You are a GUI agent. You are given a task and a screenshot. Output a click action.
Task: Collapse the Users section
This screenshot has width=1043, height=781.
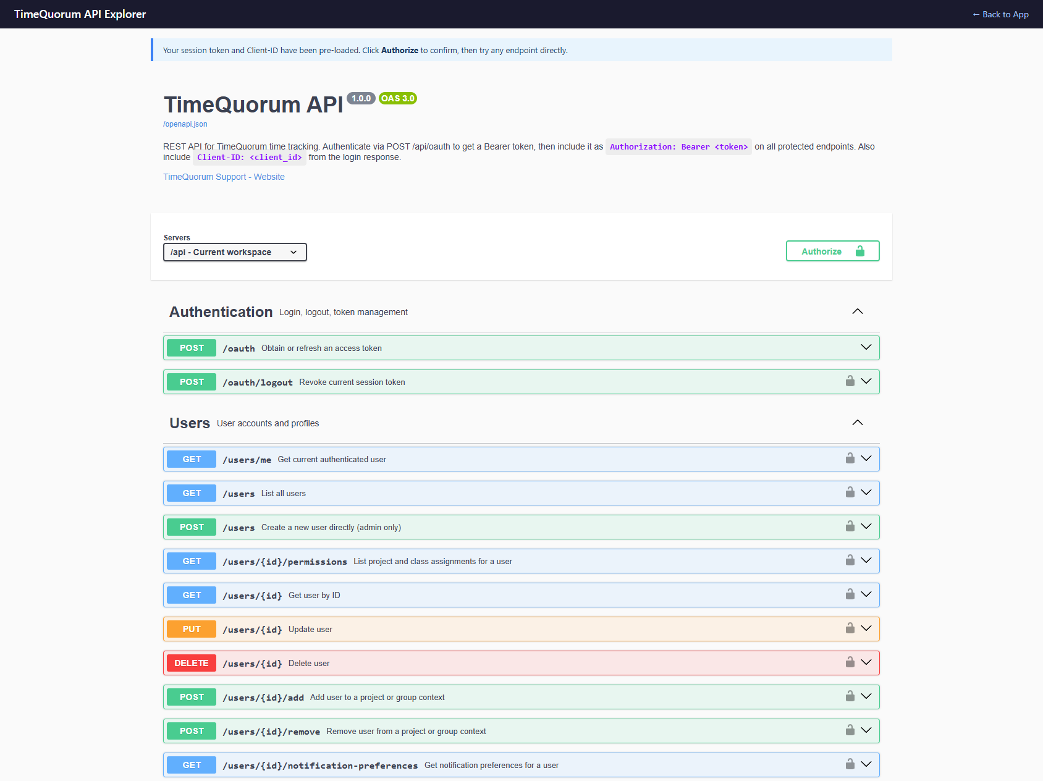(x=858, y=423)
